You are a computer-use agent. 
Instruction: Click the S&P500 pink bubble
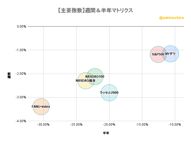pos(158,54)
